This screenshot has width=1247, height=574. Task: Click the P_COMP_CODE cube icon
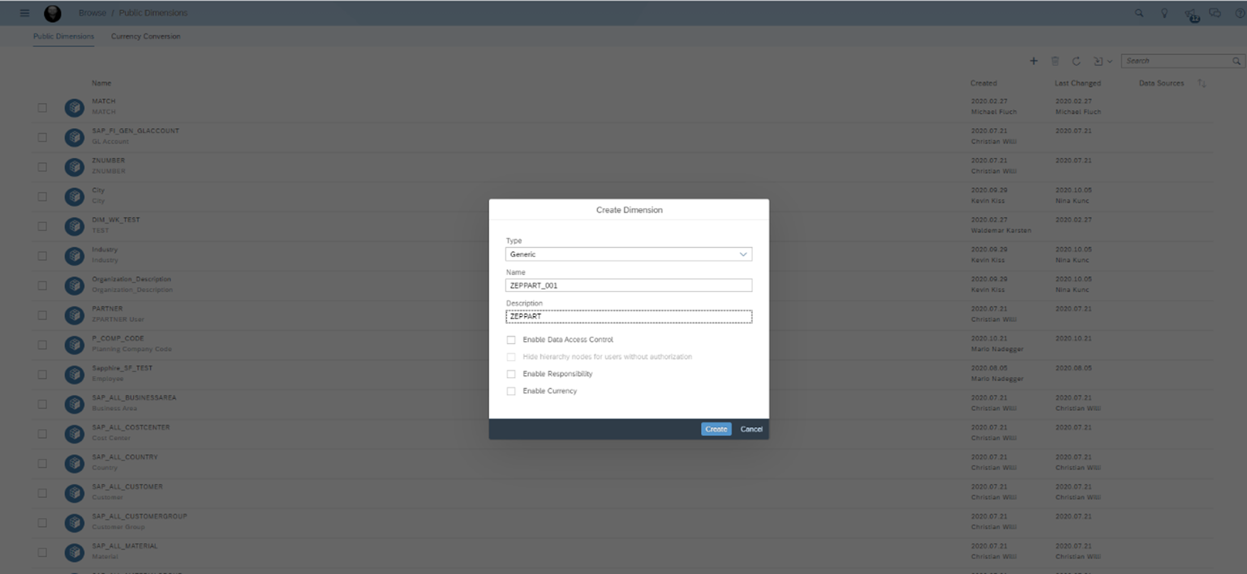pyautogui.click(x=75, y=344)
